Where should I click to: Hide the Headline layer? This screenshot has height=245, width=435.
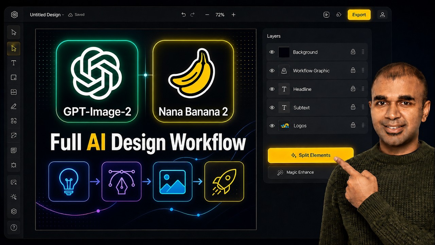(x=272, y=89)
